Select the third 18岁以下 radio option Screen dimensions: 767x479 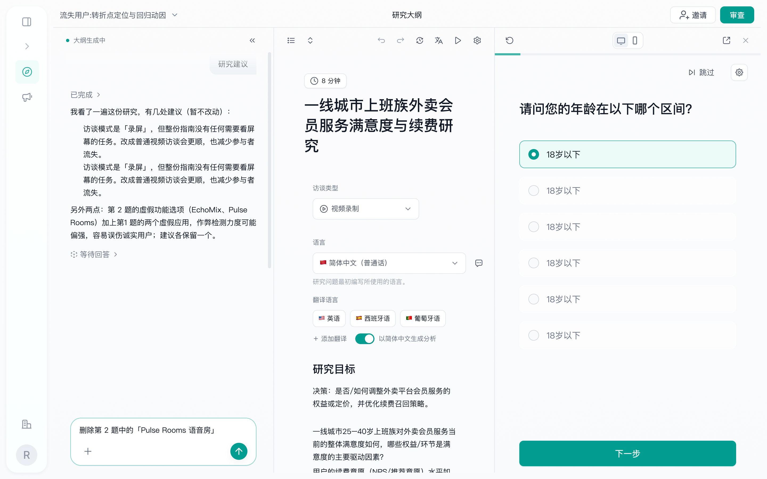click(627, 227)
